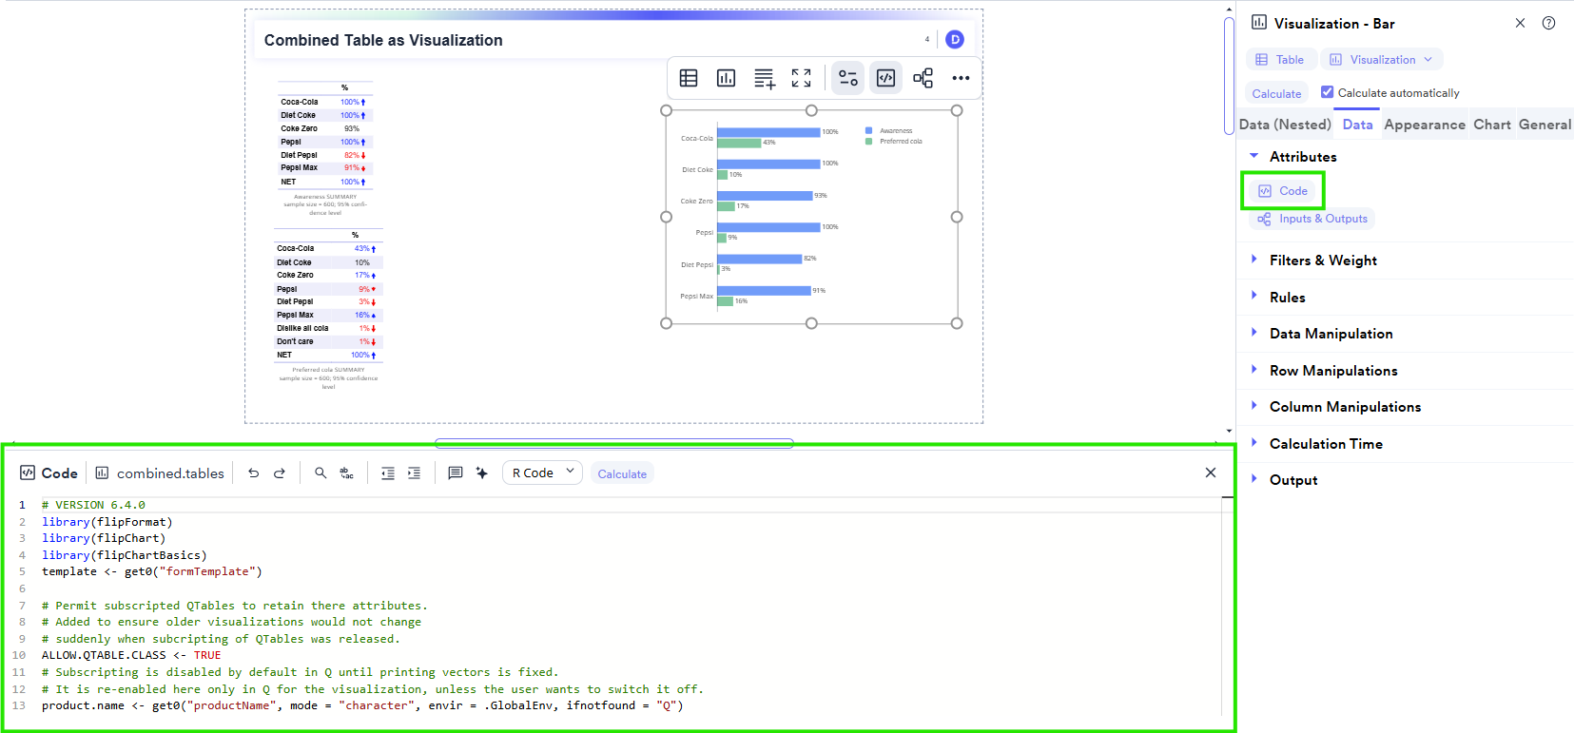
Task: Click the add rows icon in floating toolbar
Action: tap(764, 78)
